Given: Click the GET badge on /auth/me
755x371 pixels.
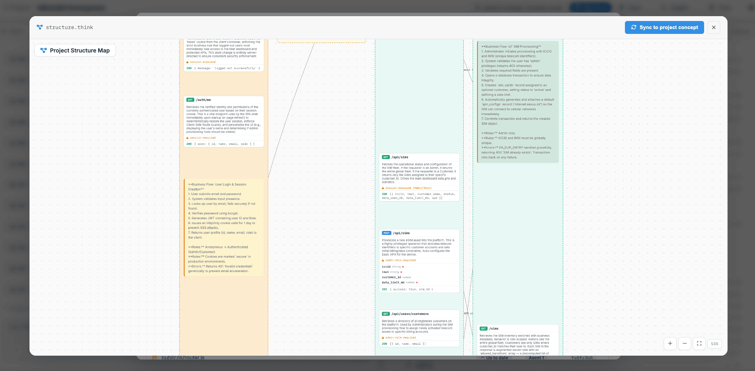Looking at the screenshot, I should pyautogui.click(x=190, y=100).
